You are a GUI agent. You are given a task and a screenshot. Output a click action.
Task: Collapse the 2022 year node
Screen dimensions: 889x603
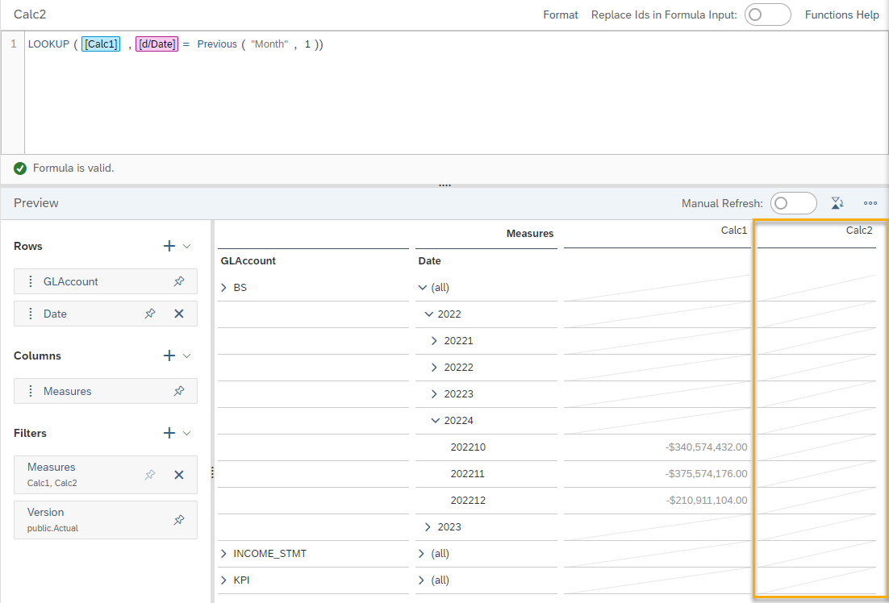[x=428, y=314]
